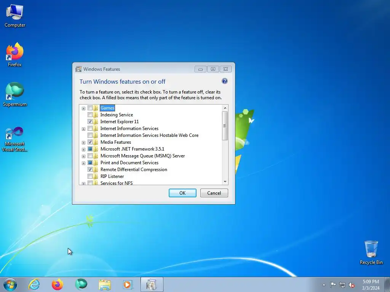The height and width of the screenshot is (292, 390).
Task: Maximize the Windows Features dialog
Action: tap(213, 69)
